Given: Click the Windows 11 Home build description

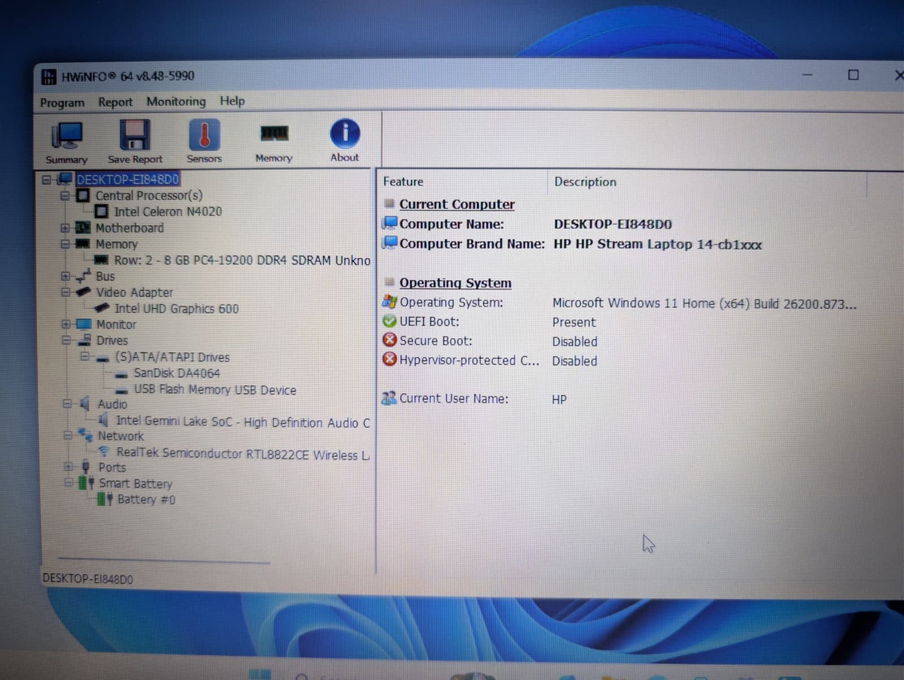Looking at the screenshot, I should (x=704, y=304).
